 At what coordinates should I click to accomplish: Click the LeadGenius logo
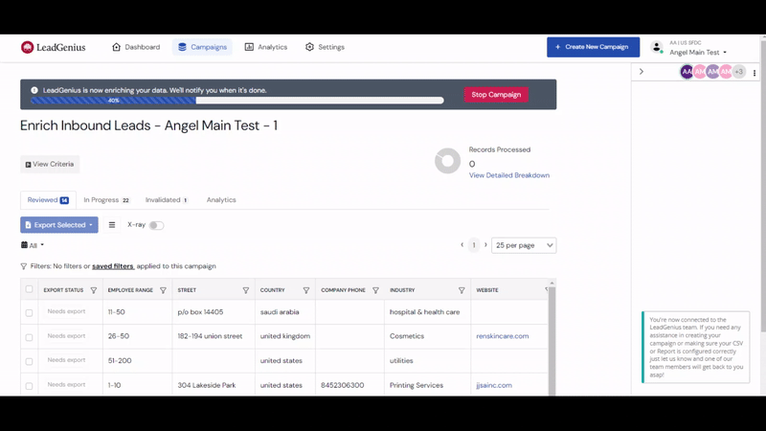[x=54, y=47]
